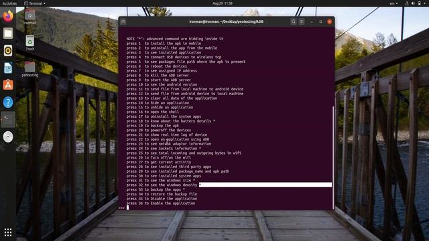The width and height of the screenshot is (429, 241).
Task: Maximize the terminal window
Action: tap(320, 21)
